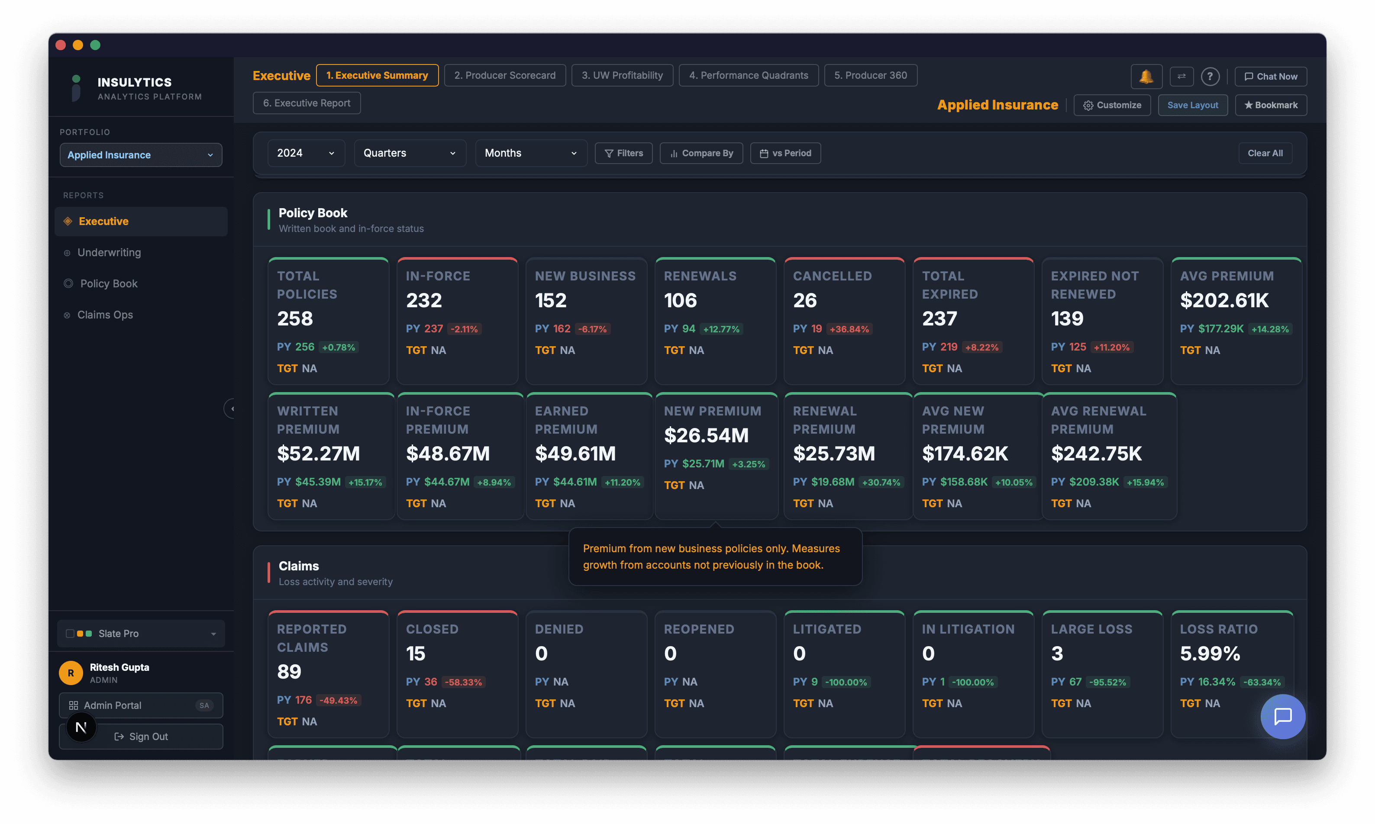Click the Avg Premium $202.61K card
Screen dimensions: 1375x824
point(1236,321)
